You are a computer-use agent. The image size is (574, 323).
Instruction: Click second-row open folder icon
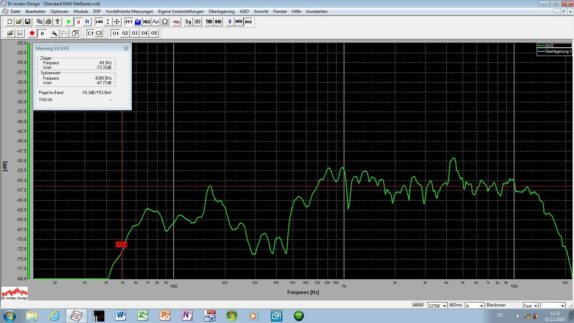(x=10, y=33)
